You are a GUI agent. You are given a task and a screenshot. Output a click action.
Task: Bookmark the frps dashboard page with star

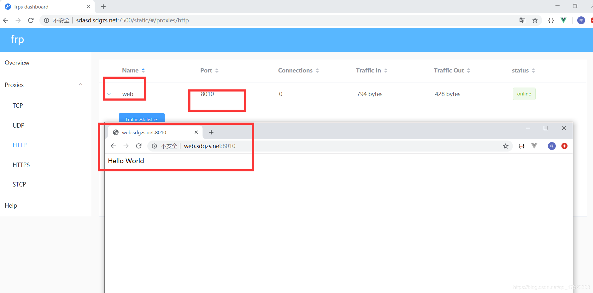535,20
